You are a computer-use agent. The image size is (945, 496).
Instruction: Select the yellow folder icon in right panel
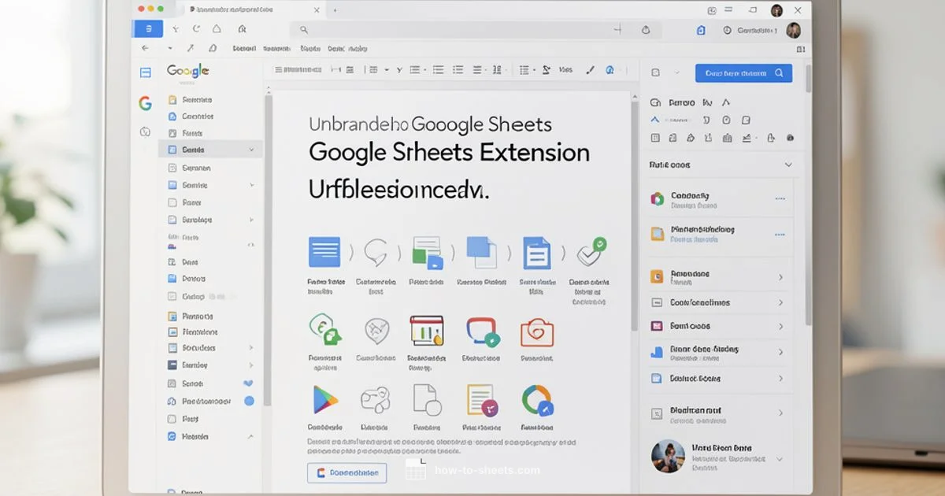pyautogui.click(x=657, y=234)
